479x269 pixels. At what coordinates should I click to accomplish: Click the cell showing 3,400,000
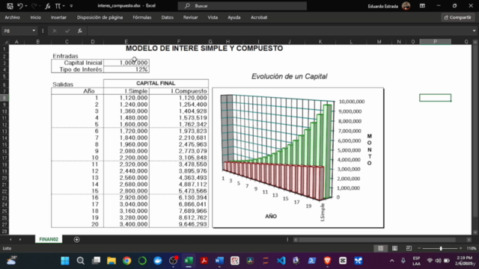[x=126, y=224]
